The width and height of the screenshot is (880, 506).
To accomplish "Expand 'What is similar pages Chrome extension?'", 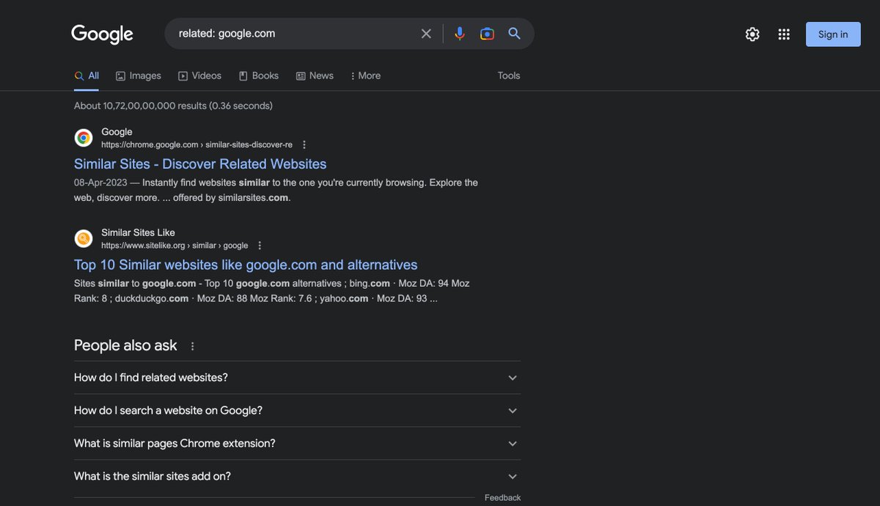I will (x=297, y=444).
